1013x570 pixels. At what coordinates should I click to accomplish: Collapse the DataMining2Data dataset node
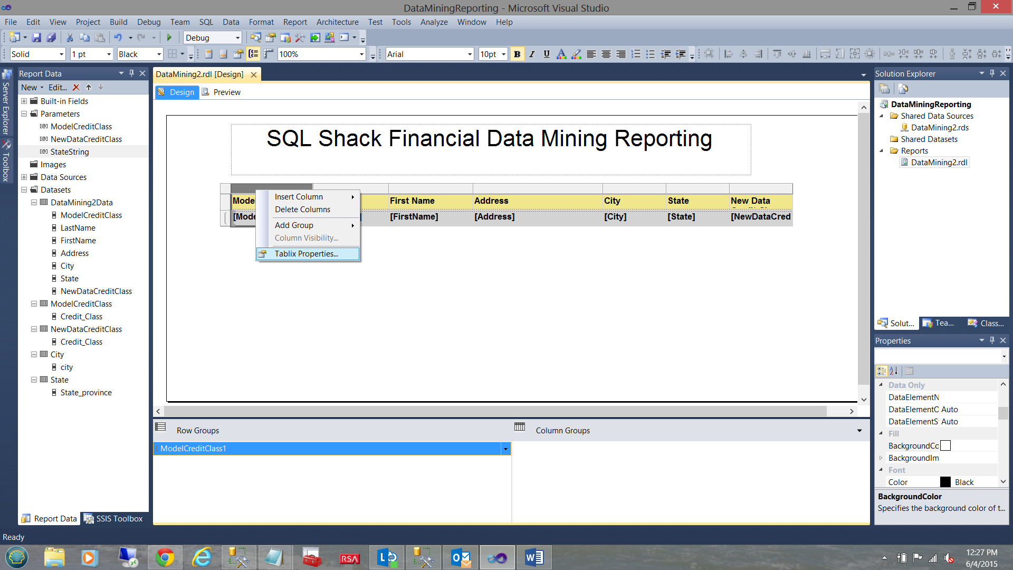tap(34, 202)
